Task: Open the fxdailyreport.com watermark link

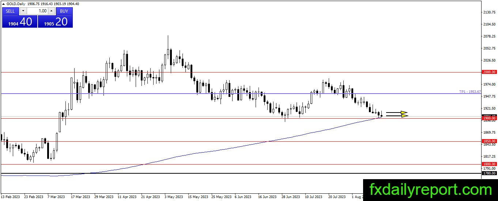Action: click(x=430, y=190)
